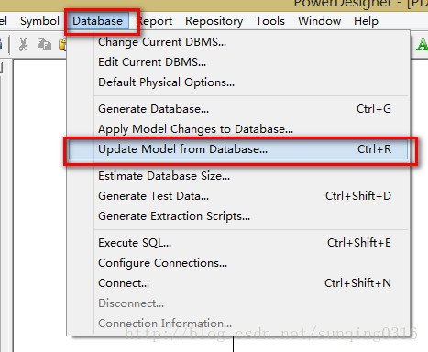Choose Change Current DBMS...
Screen dimensions: 428x352
click(238, 42)
